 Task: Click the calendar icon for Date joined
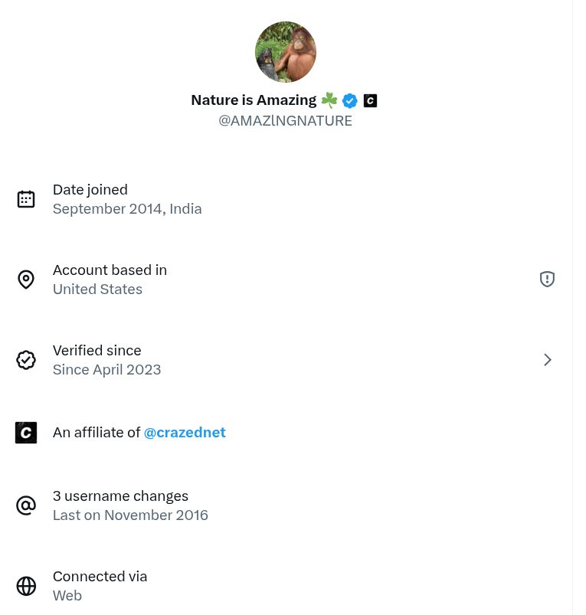click(x=26, y=199)
